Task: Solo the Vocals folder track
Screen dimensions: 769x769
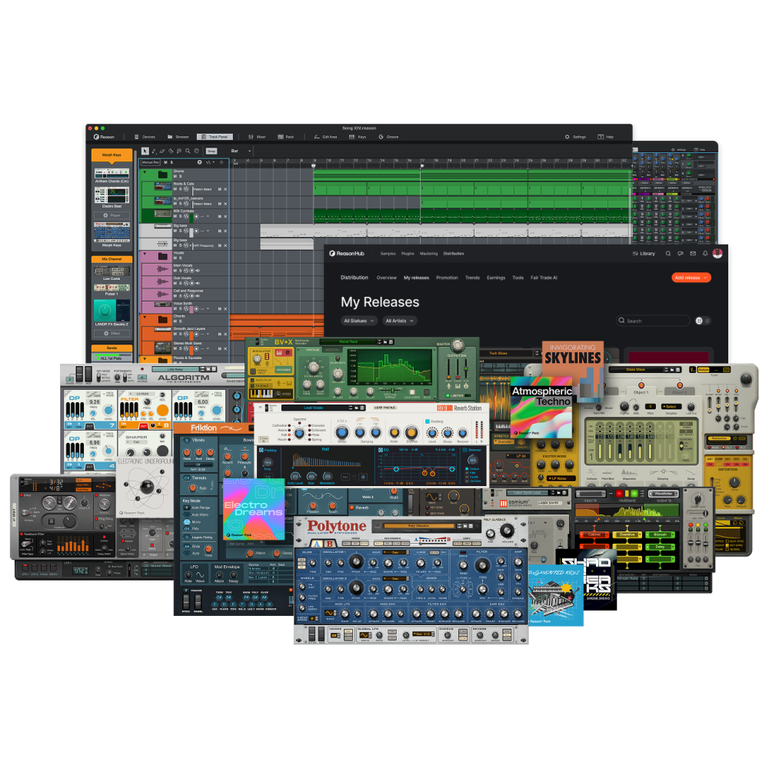Action: click(x=180, y=258)
